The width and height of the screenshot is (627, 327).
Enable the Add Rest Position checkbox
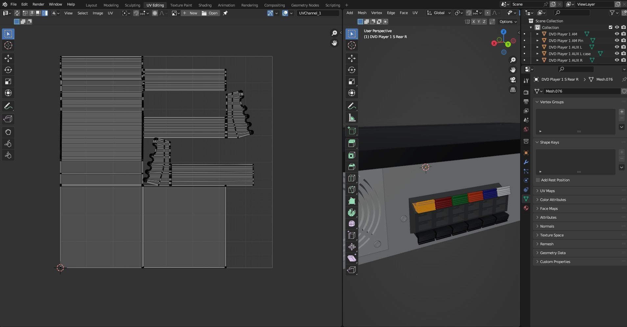pyautogui.click(x=538, y=180)
